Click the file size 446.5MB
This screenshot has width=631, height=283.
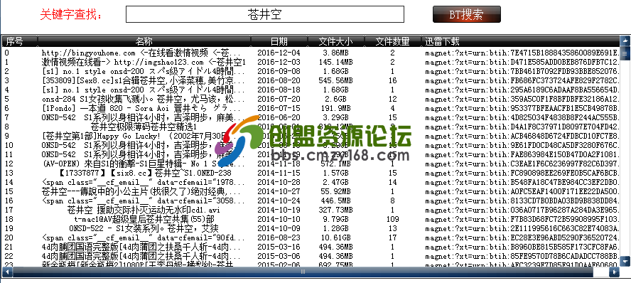pyautogui.click(x=335, y=201)
